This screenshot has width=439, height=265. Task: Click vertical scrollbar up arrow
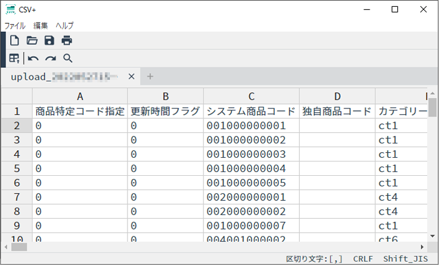(x=433, y=93)
